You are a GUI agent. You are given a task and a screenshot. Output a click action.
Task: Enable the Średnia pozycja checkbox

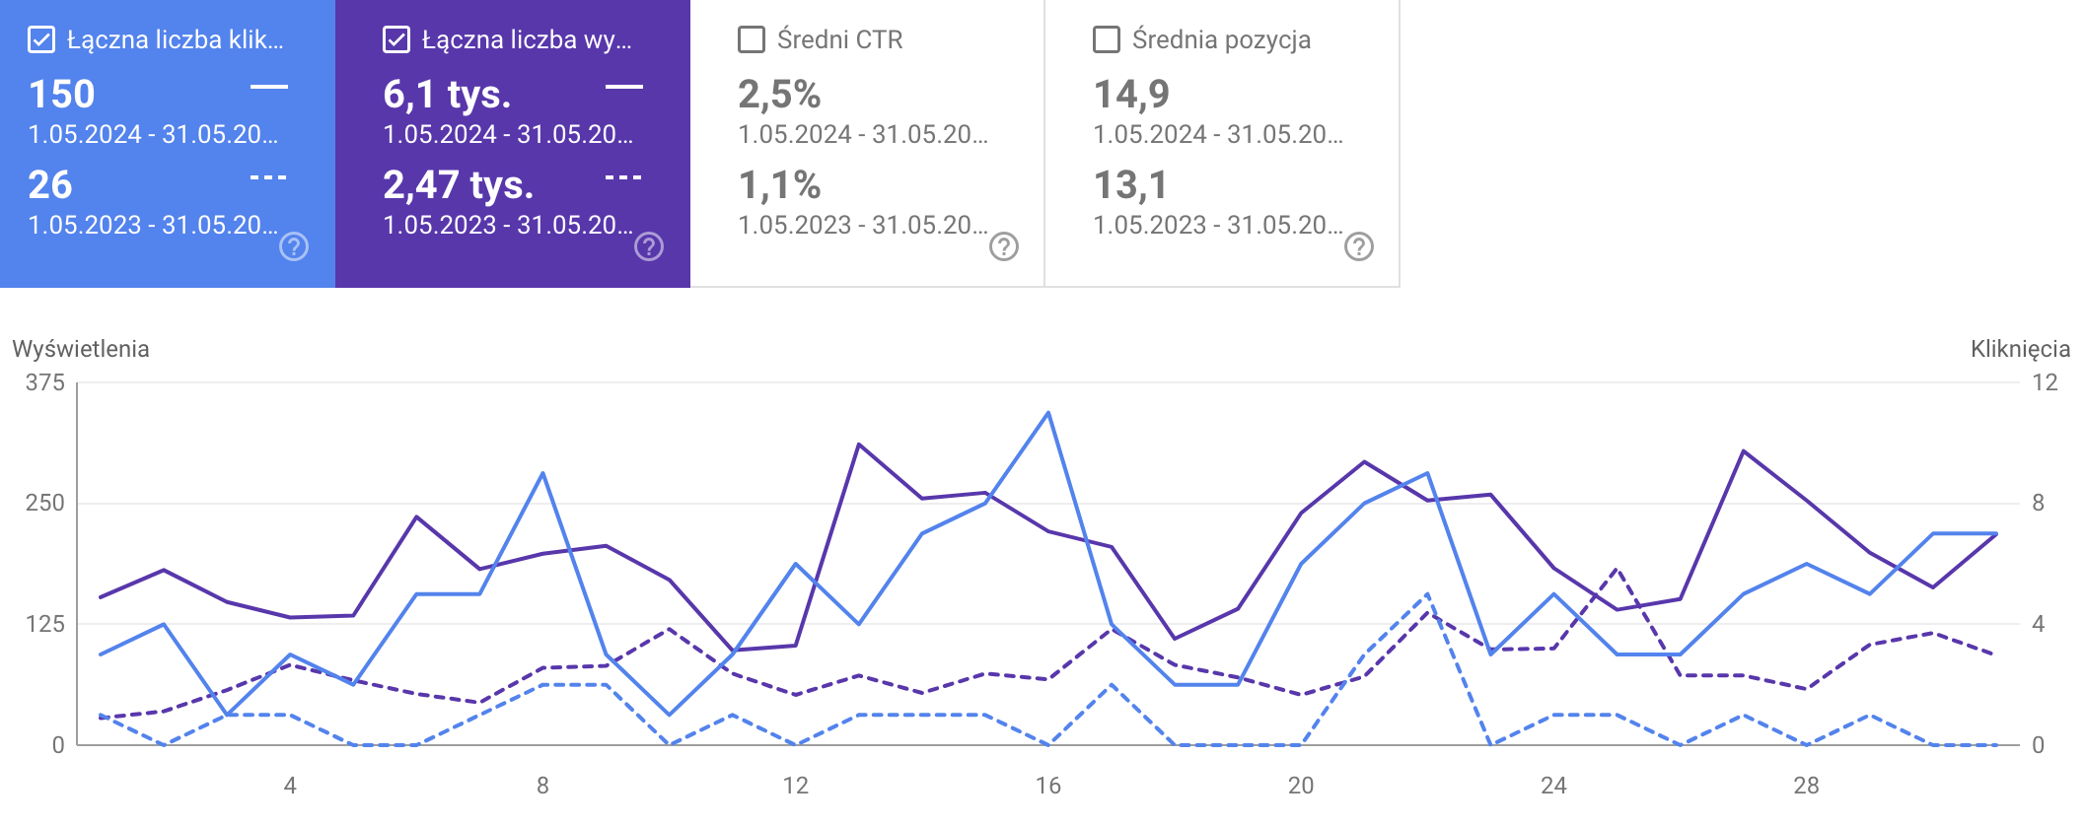pyautogui.click(x=1107, y=39)
